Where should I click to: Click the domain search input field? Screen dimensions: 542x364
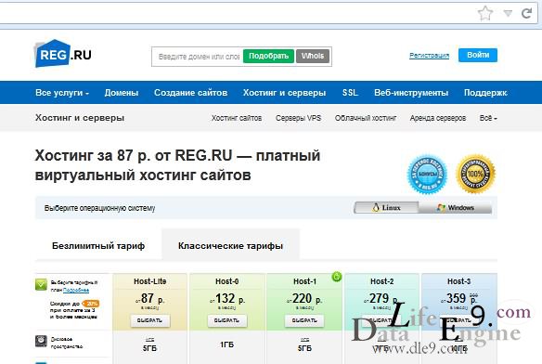pyautogui.click(x=199, y=57)
